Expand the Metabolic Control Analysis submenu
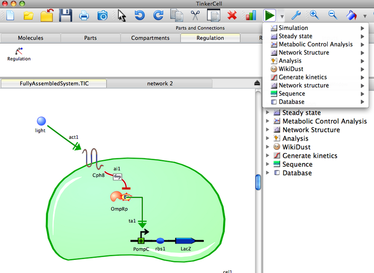The height and width of the screenshot is (273, 374). pyautogui.click(x=304, y=44)
